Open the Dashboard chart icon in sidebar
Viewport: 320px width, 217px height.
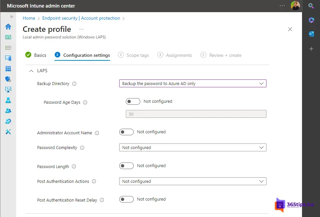click(x=8, y=37)
